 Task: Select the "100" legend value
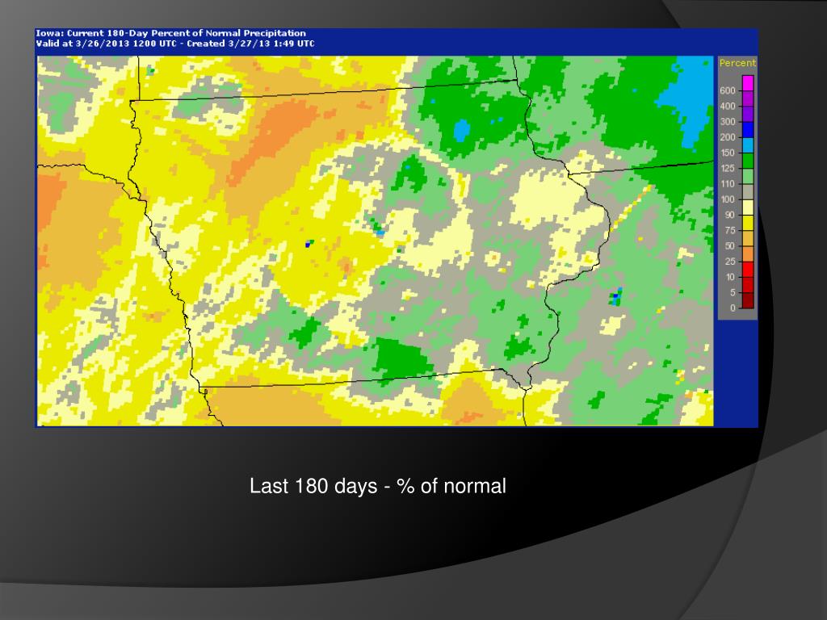click(x=728, y=199)
